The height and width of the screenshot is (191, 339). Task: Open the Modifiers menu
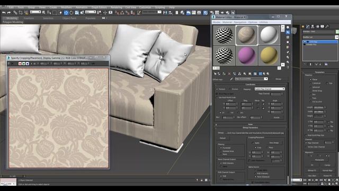click(x=66, y=7)
